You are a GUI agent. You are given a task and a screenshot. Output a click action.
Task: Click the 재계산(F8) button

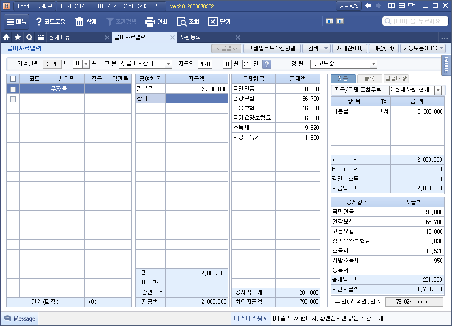click(350, 48)
